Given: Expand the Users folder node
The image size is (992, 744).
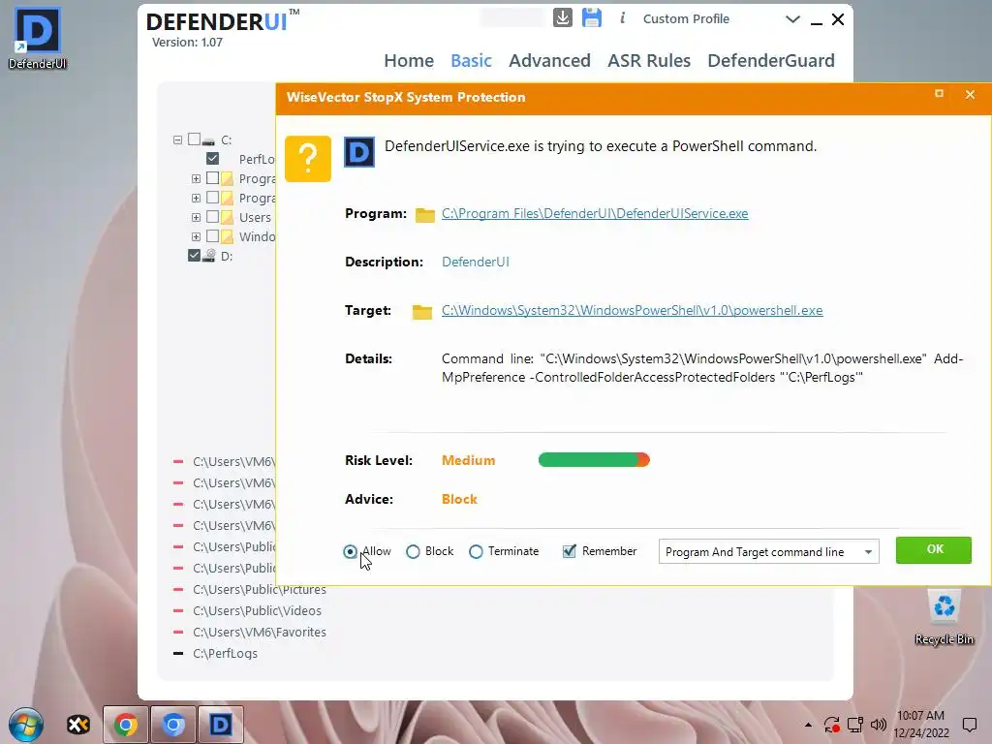Looking at the screenshot, I should pos(196,218).
